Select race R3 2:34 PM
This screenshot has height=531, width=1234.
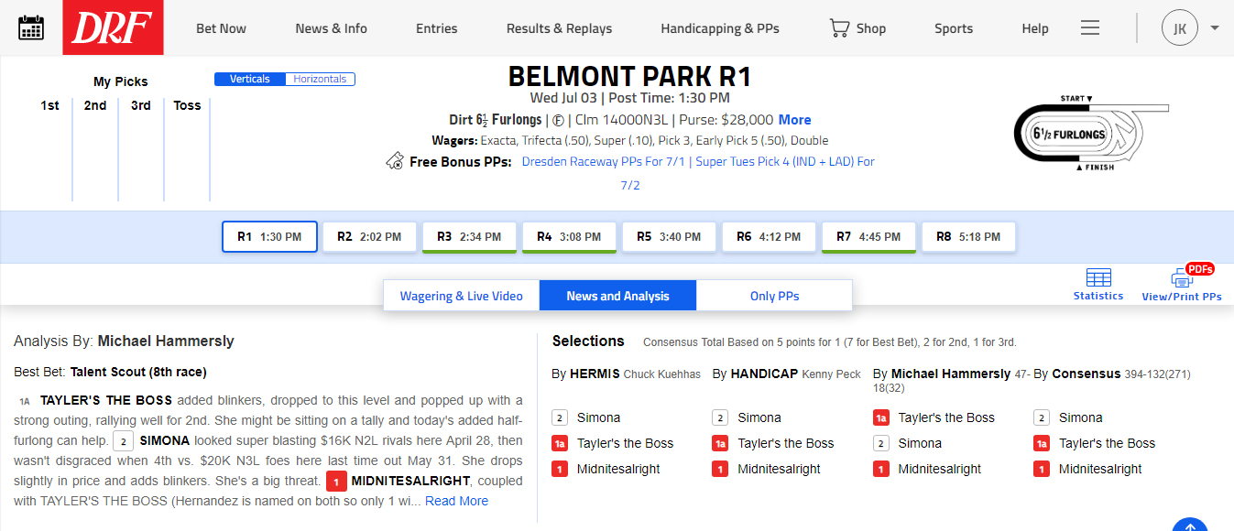[x=469, y=237]
